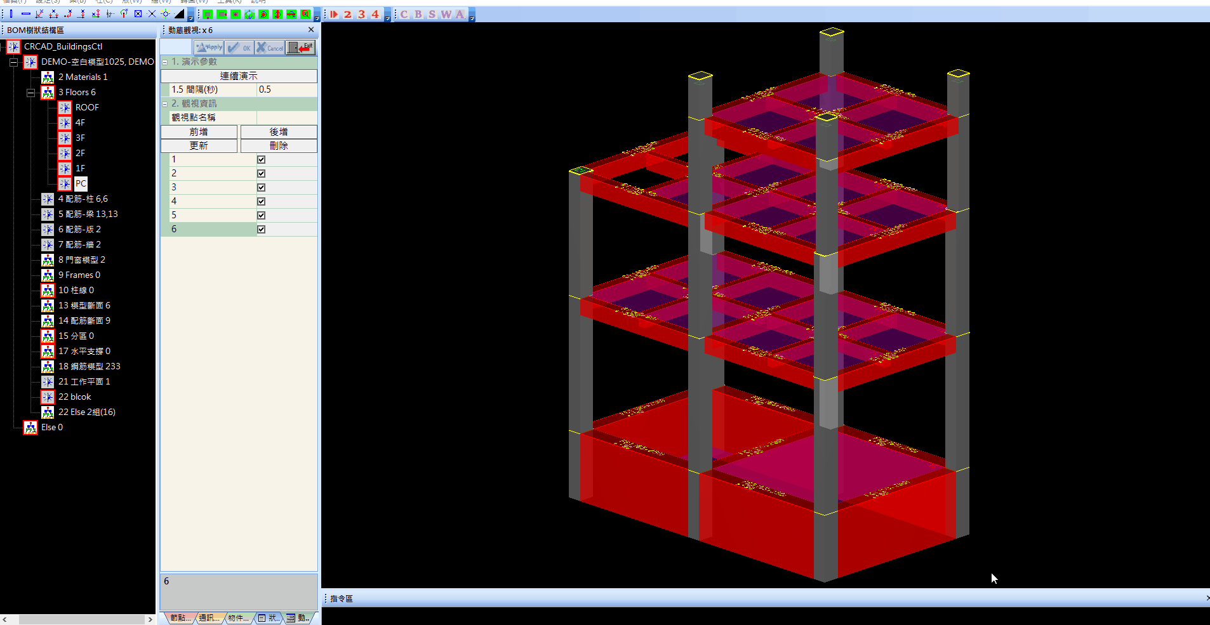This screenshot has width=1210, height=625.
Task: Click the 後增 button
Action: click(x=279, y=132)
